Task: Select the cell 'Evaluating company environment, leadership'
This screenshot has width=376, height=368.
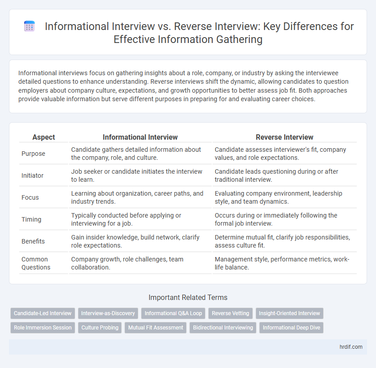Action: (x=285, y=197)
